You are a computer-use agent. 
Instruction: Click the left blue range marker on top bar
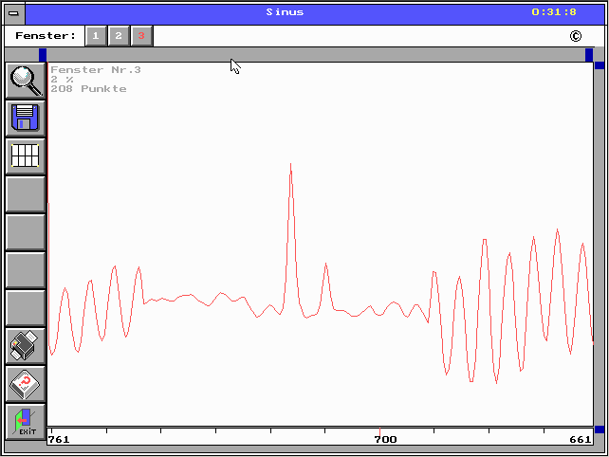[43, 55]
